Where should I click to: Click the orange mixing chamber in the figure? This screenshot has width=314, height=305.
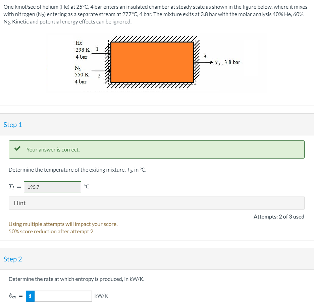point(152,61)
